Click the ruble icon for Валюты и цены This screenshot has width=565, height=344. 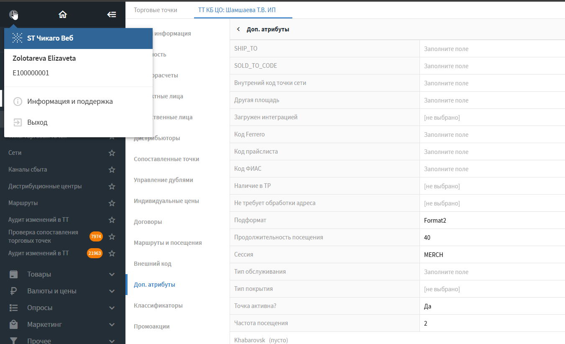(x=14, y=291)
